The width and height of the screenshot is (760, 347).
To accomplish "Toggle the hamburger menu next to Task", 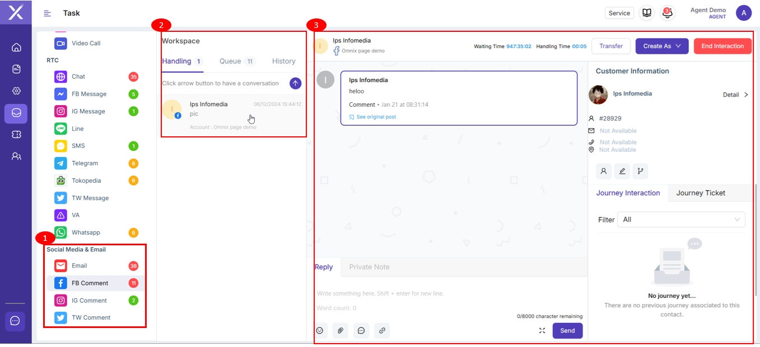I will coord(48,13).
